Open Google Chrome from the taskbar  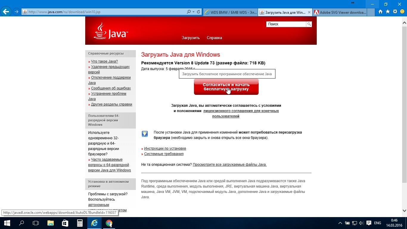[x=109, y=223]
